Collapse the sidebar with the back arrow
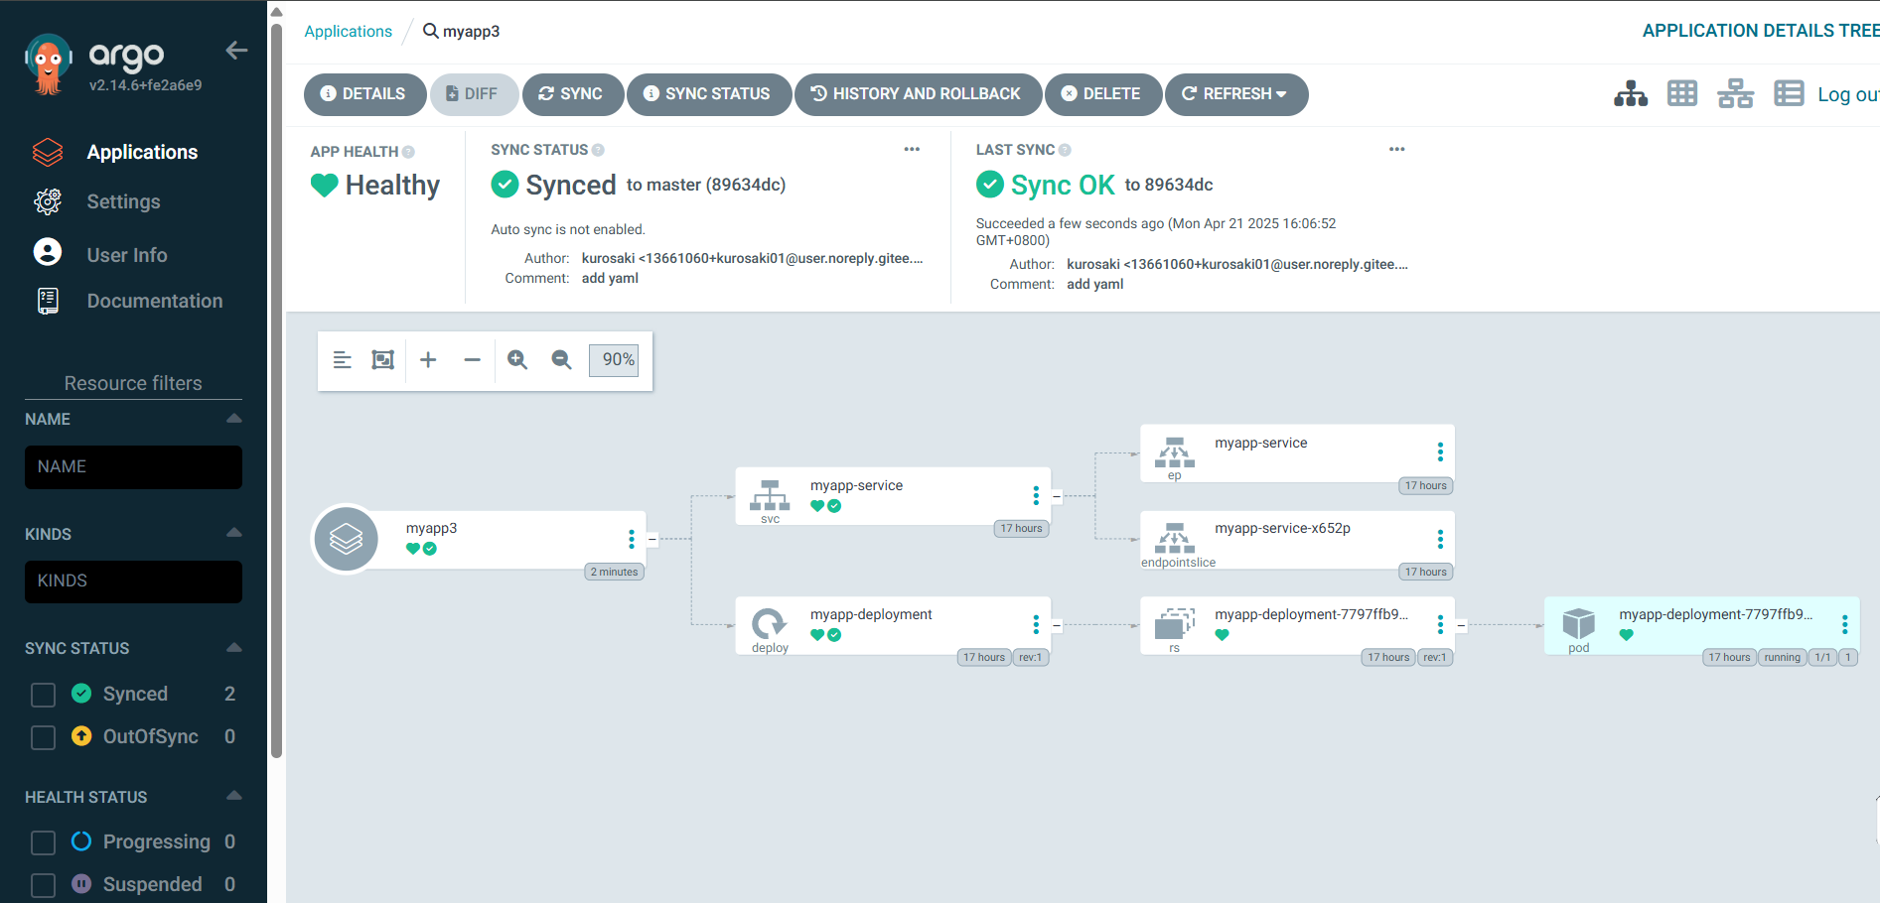 tap(236, 51)
